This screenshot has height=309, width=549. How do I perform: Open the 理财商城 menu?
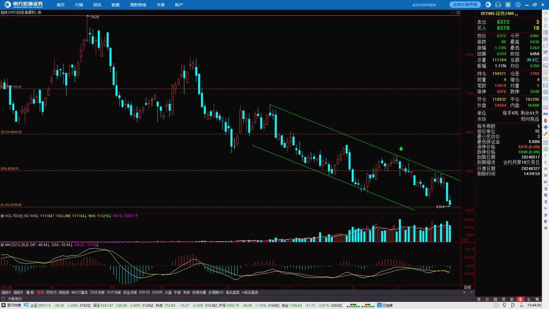138,5
